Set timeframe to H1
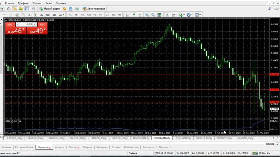This screenshot has height=157, width=280. coord(94,15)
